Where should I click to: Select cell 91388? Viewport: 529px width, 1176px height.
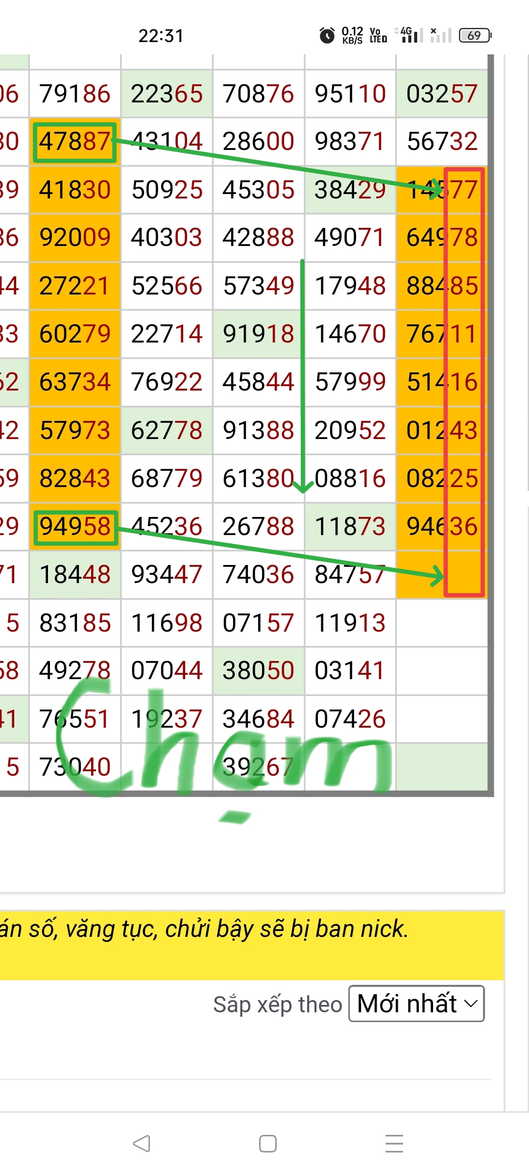(259, 430)
